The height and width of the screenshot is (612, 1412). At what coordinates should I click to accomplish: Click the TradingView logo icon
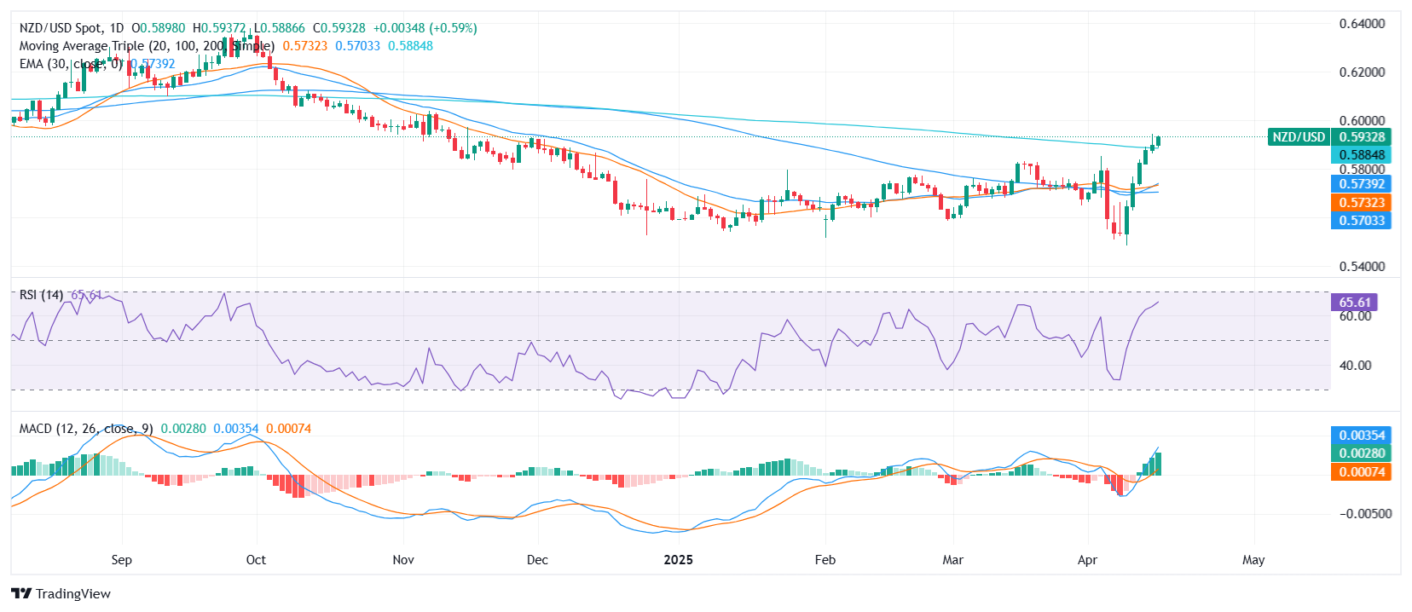tap(21, 594)
